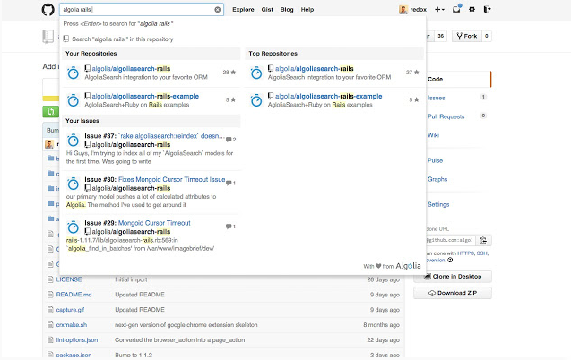Click the 28 stars on Your Repositories algoliasearch-rails
Screen dimensions: 571x360
coord(229,73)
